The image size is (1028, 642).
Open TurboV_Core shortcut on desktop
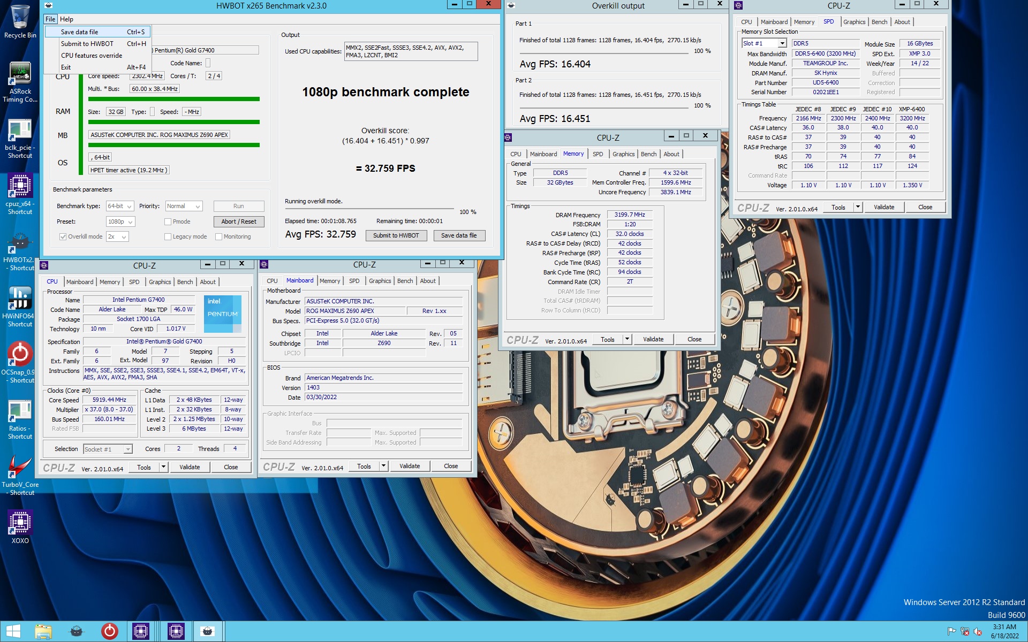20,476
